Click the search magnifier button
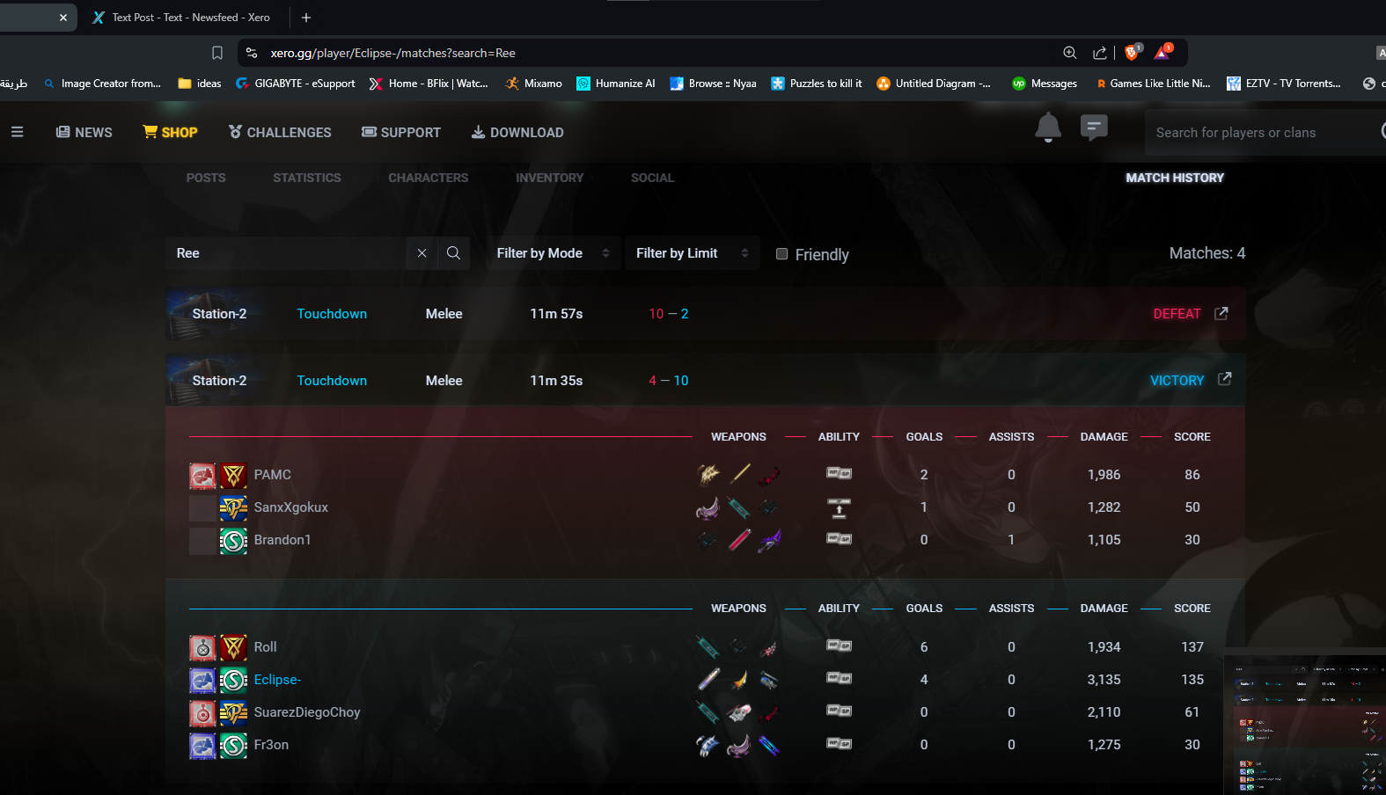1386x795 pixels. 453,253
